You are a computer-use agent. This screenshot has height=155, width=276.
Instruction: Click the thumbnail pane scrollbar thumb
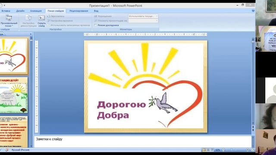point(31,40)
